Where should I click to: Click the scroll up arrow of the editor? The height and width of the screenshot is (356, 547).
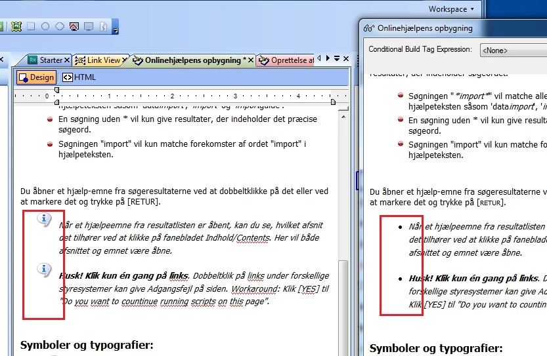pyautogui.click(x=343, y=117)
